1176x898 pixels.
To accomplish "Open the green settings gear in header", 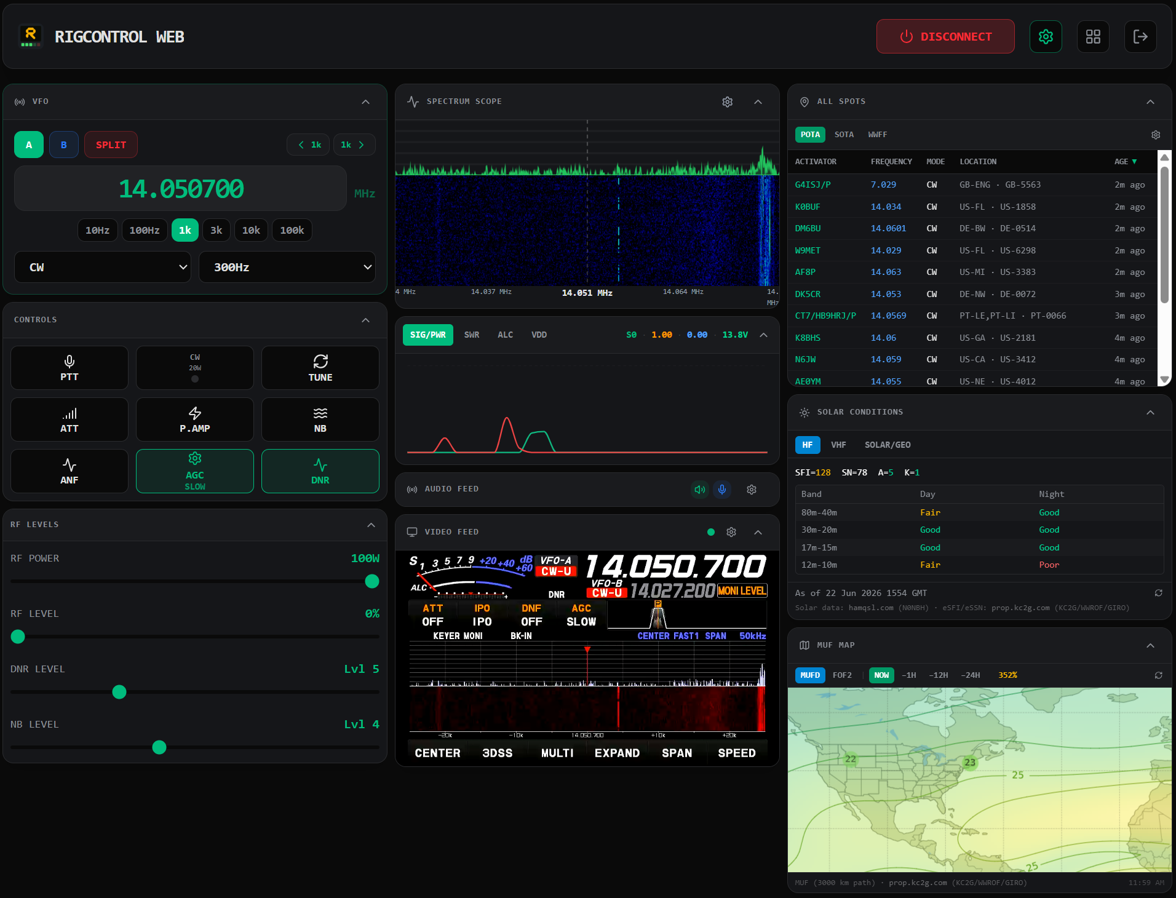I will tap(1046, 37).
